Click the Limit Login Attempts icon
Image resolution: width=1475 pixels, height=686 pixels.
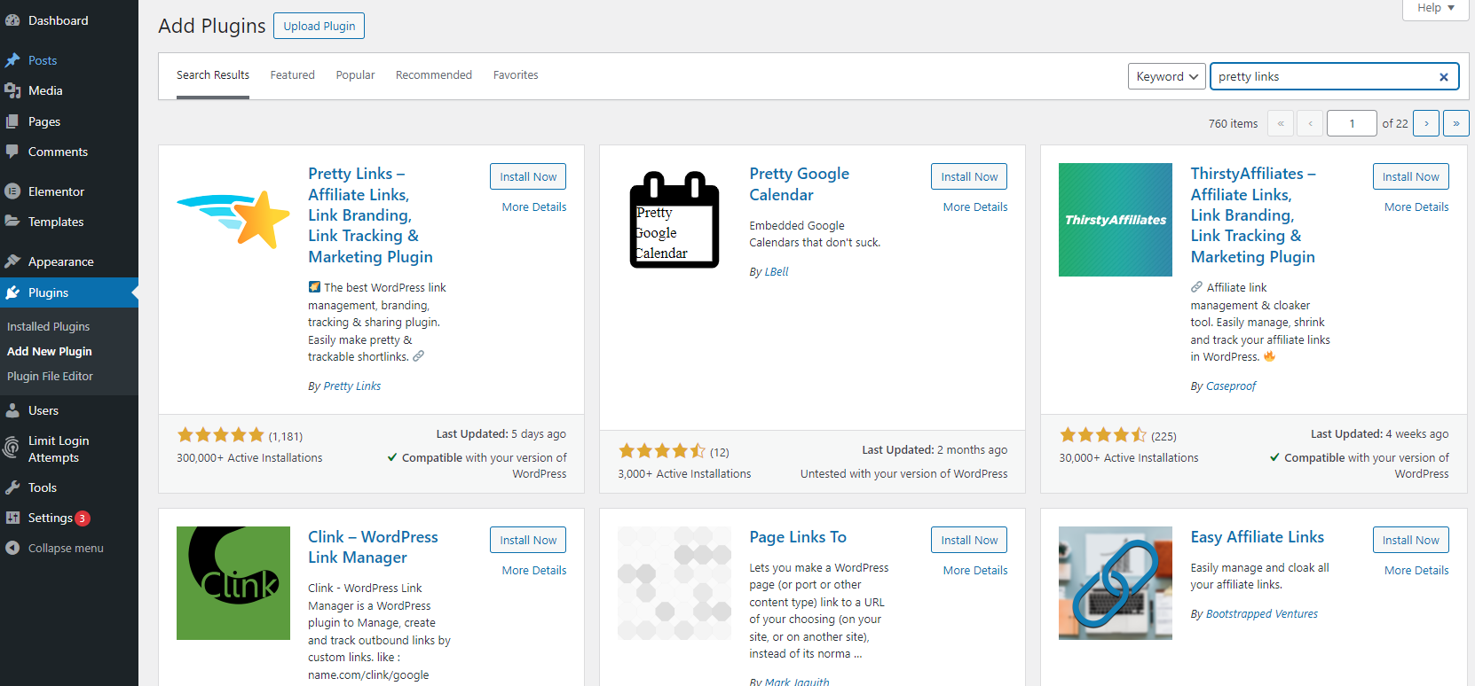click(x=12, y=448)
